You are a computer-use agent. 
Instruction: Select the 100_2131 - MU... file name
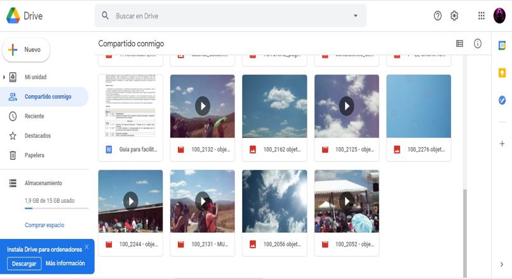(x=210, y=245)
